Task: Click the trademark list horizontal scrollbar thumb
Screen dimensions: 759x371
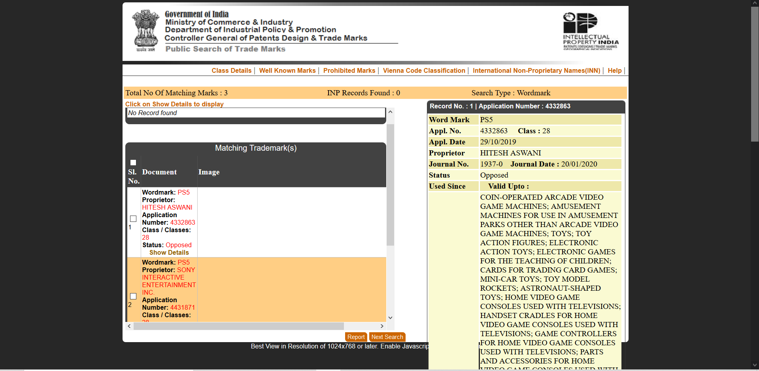Action: click(x=238, y=326)
